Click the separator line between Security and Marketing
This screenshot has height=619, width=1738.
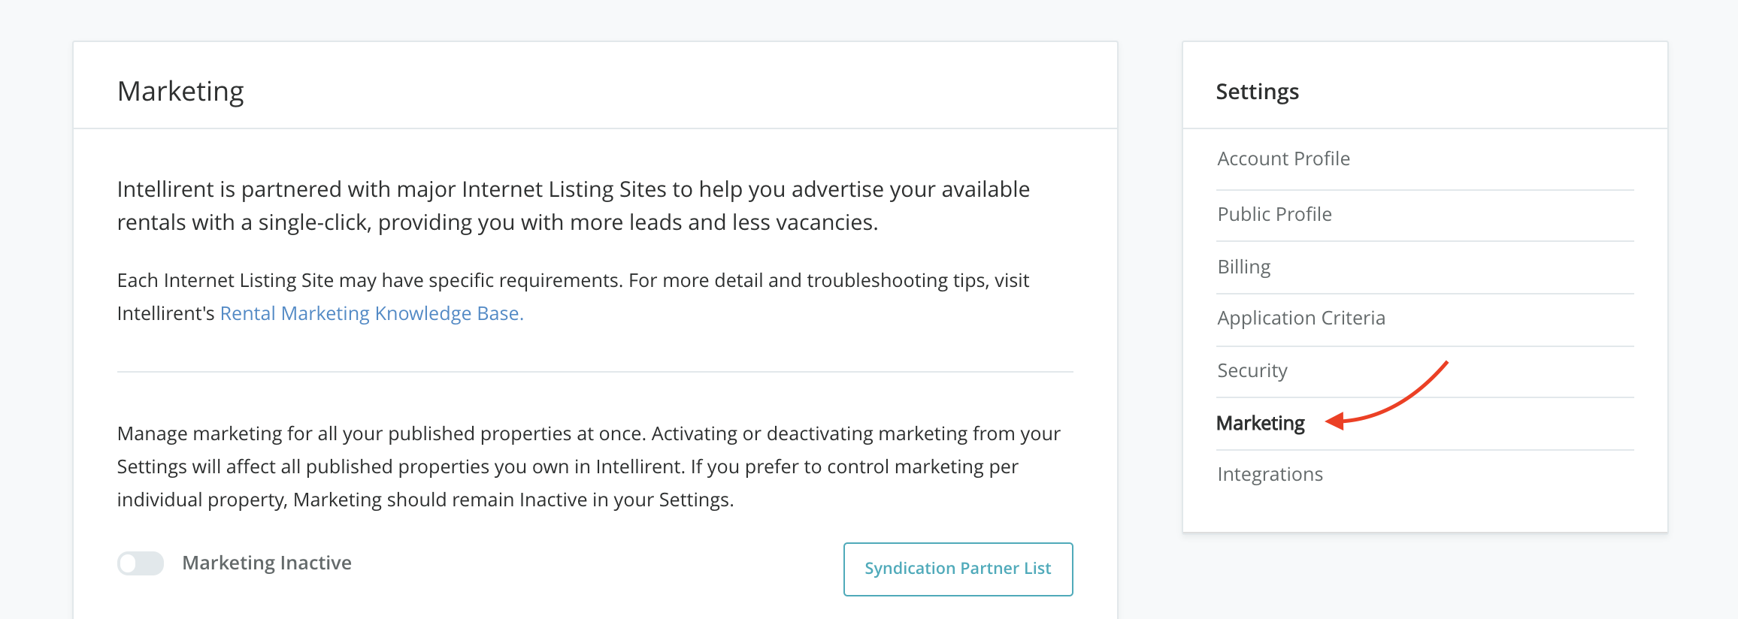[1425, 397]
